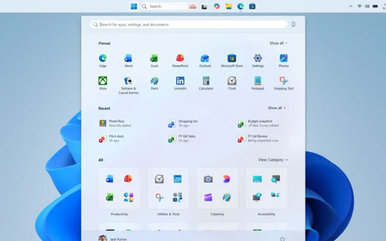Open on-screen keyboard in Accessibility group
Image resolution: width=386 pixels, height=241 pixels.
[x=257, y=179]
